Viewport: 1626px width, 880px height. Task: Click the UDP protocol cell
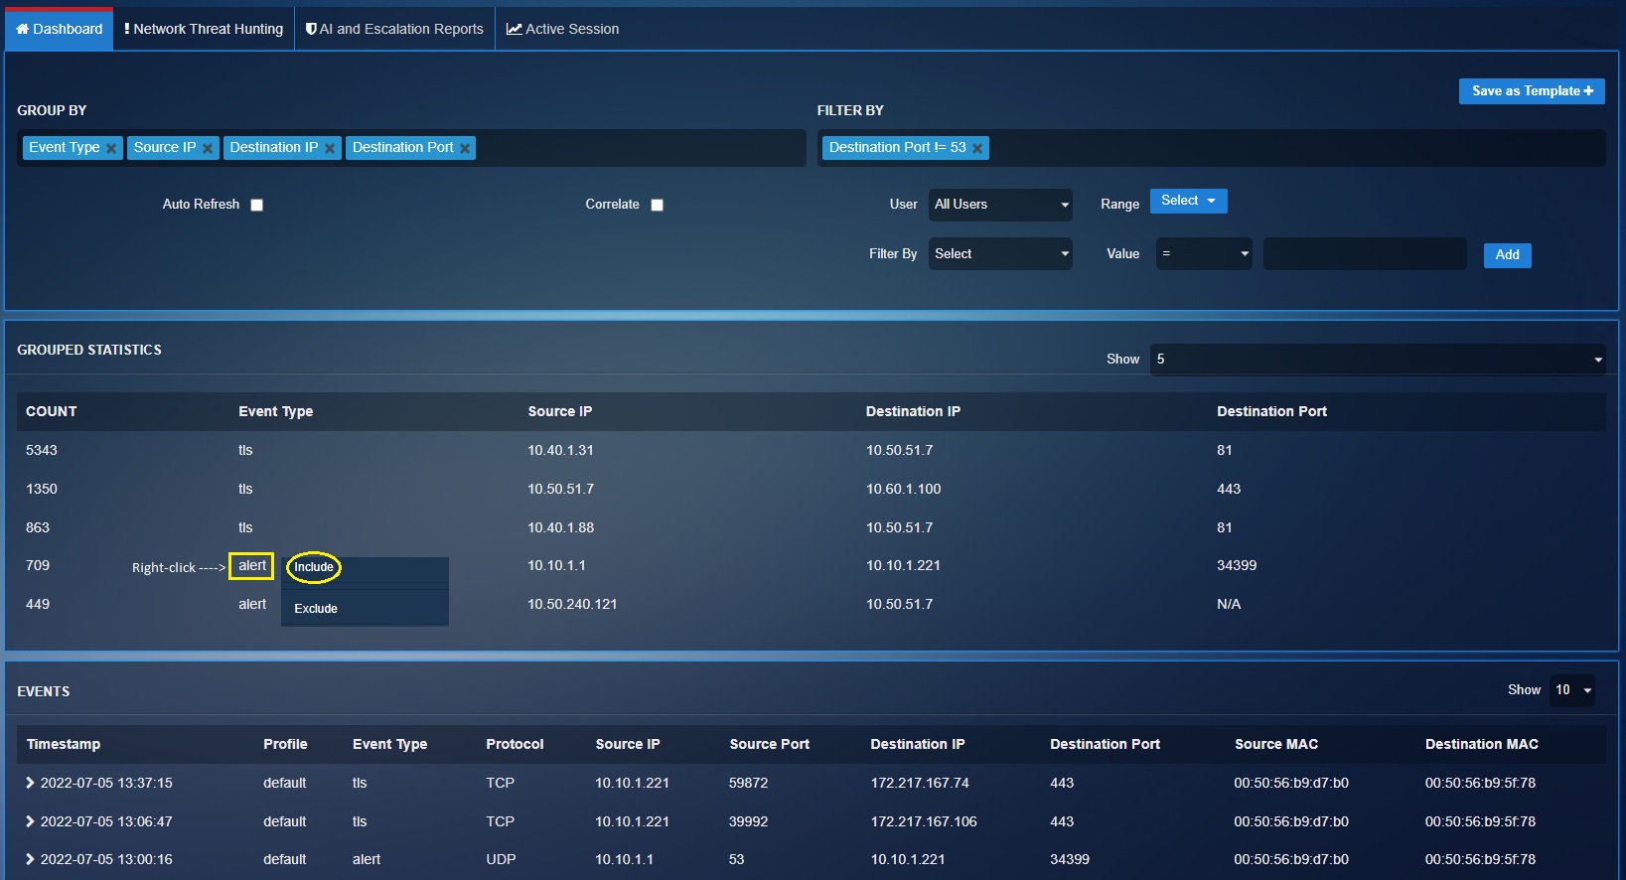(x=501, y=859)
